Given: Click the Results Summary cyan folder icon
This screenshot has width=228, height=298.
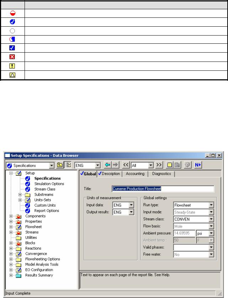Looking at the screenshot, I should (x=18, y=275).
